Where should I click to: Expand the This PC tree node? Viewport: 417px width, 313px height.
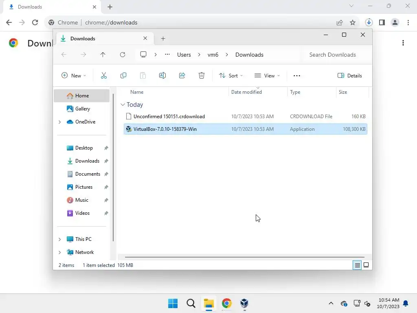[x=59, y=239]
